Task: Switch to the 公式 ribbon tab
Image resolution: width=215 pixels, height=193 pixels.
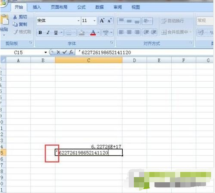Action: click(x=82, y=7)
